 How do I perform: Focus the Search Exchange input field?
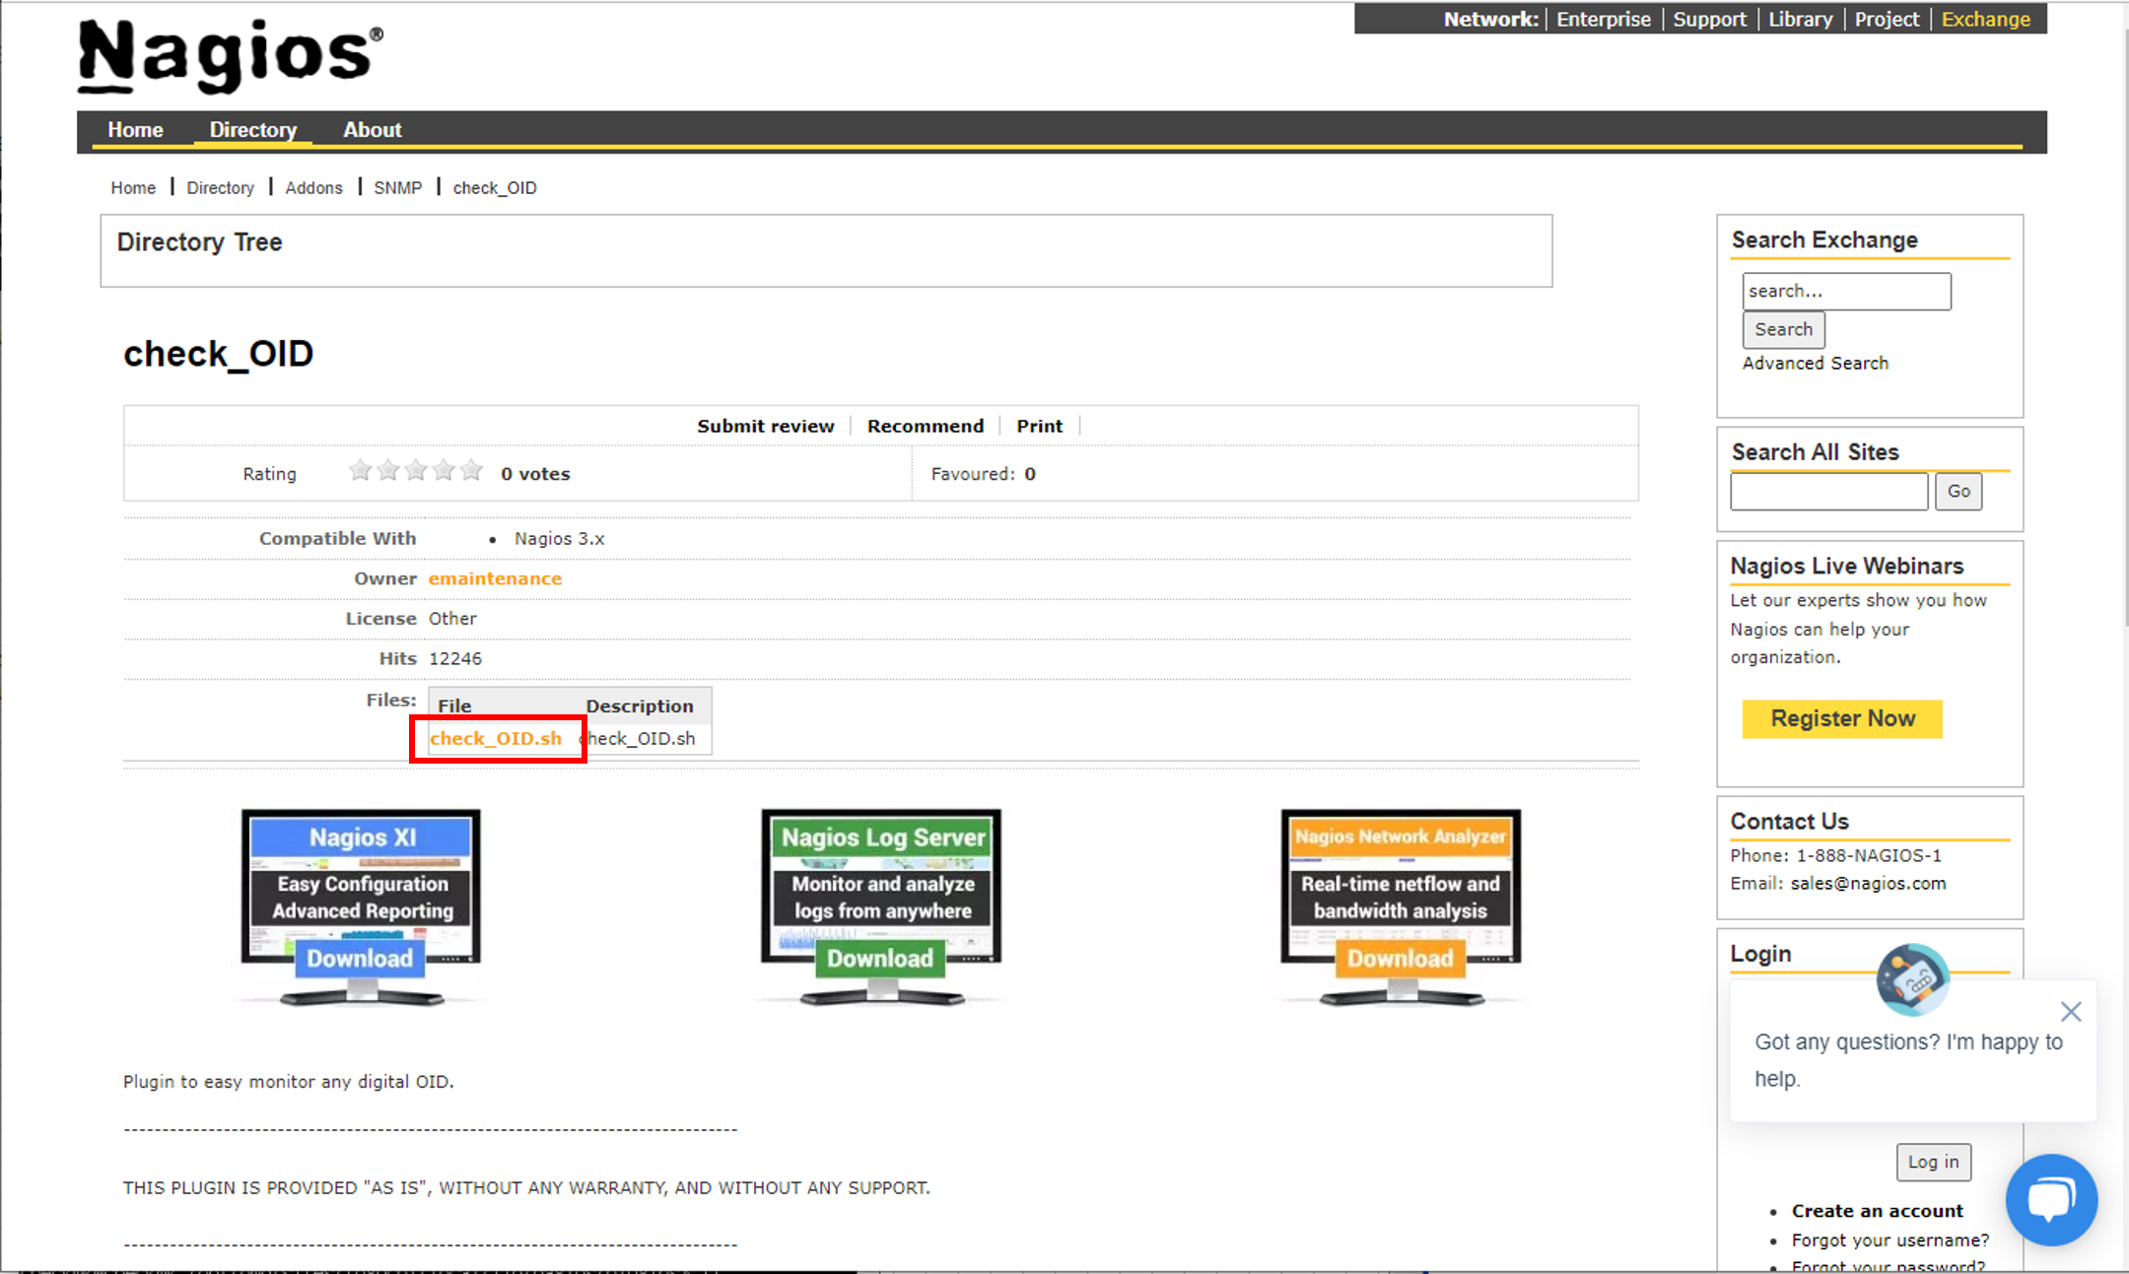[1846, 292]
